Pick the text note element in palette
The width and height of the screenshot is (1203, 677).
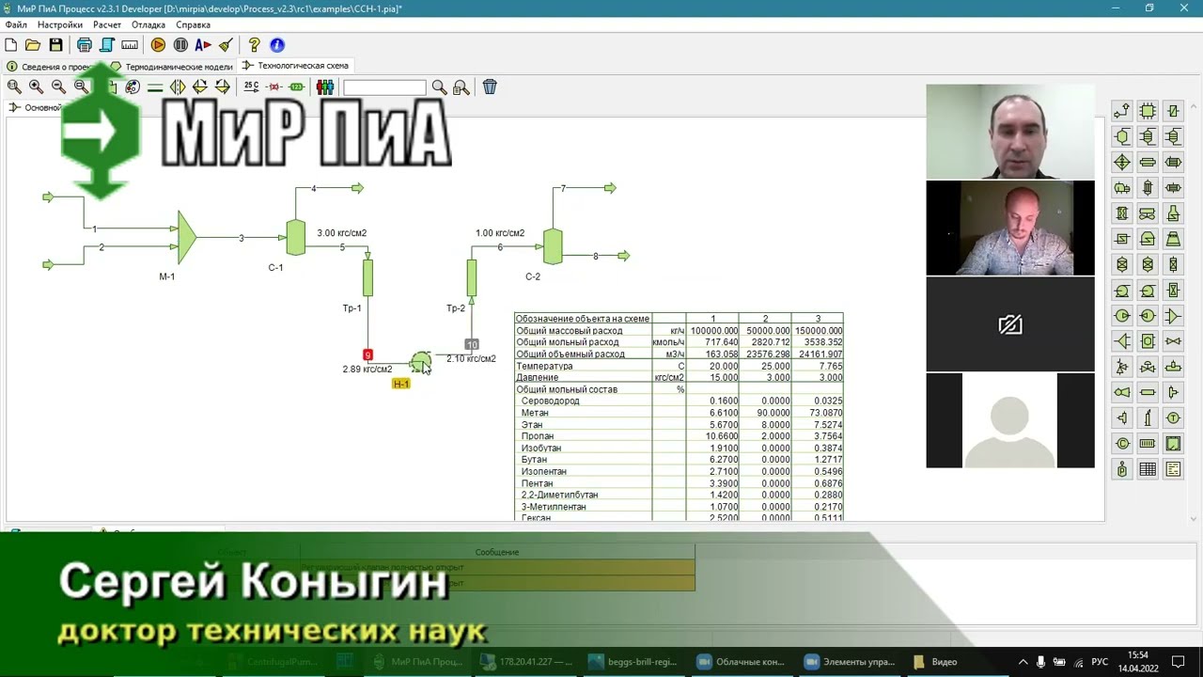click(1173, 468)
